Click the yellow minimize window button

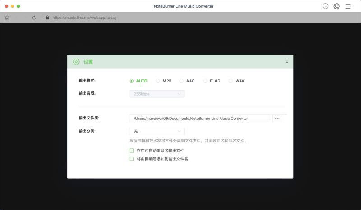coord(13,6)
